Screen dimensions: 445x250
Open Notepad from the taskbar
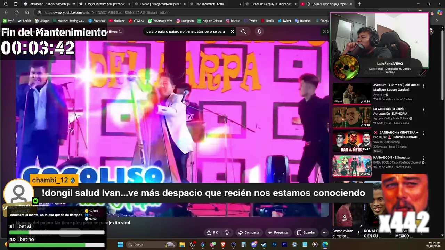click(x=305, y=244)
